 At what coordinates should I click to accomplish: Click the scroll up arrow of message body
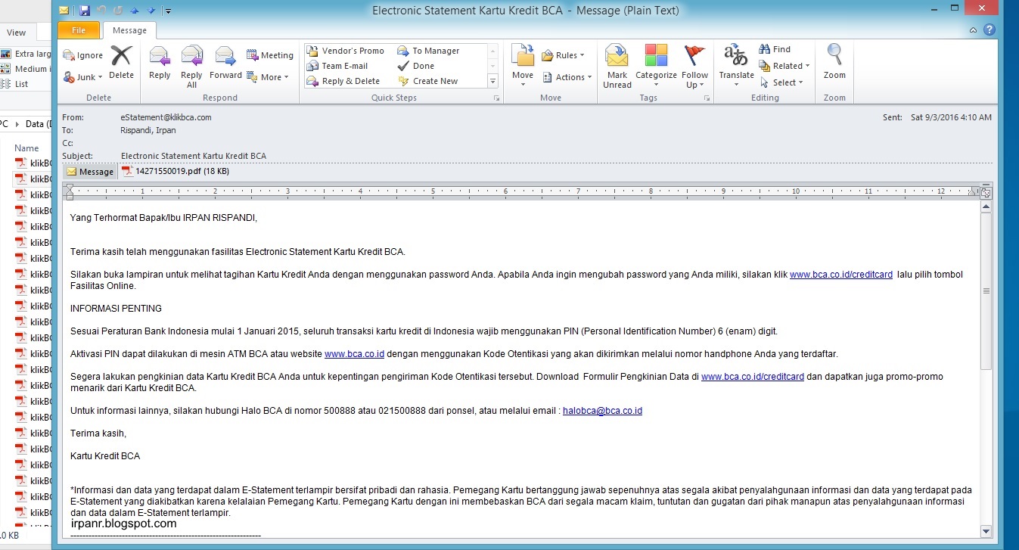[986, 207]
